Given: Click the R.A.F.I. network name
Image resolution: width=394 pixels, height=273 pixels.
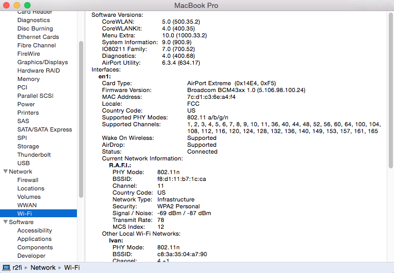Looking at the screenshot, I should (120, 165).
